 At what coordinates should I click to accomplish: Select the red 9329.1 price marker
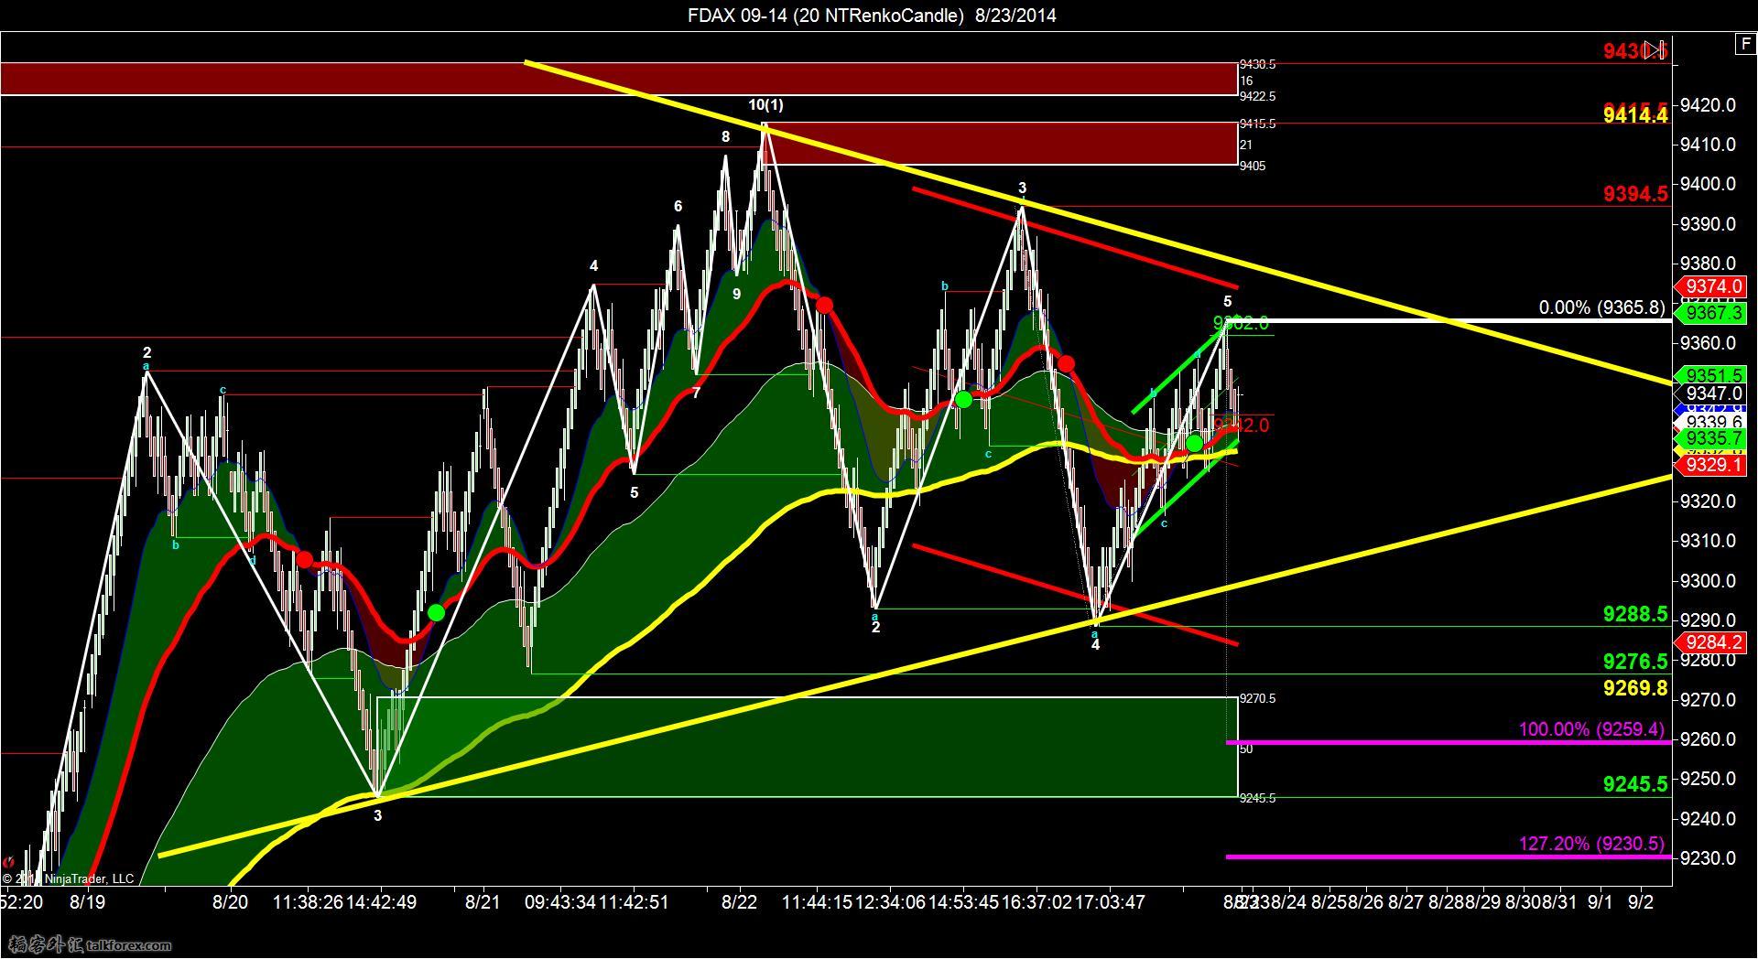click(x=1709, y=465)
